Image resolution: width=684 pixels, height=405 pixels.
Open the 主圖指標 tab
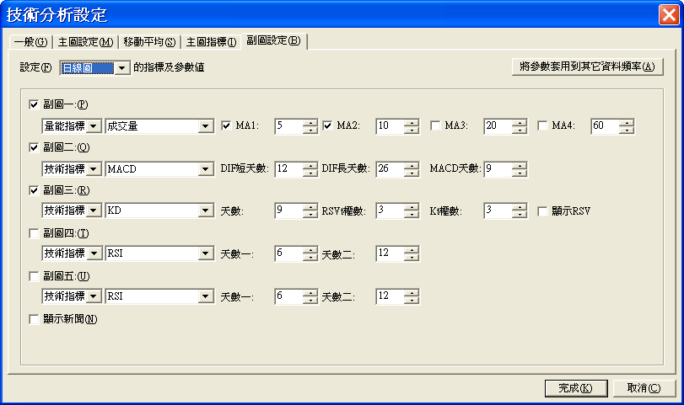[211, 42]
